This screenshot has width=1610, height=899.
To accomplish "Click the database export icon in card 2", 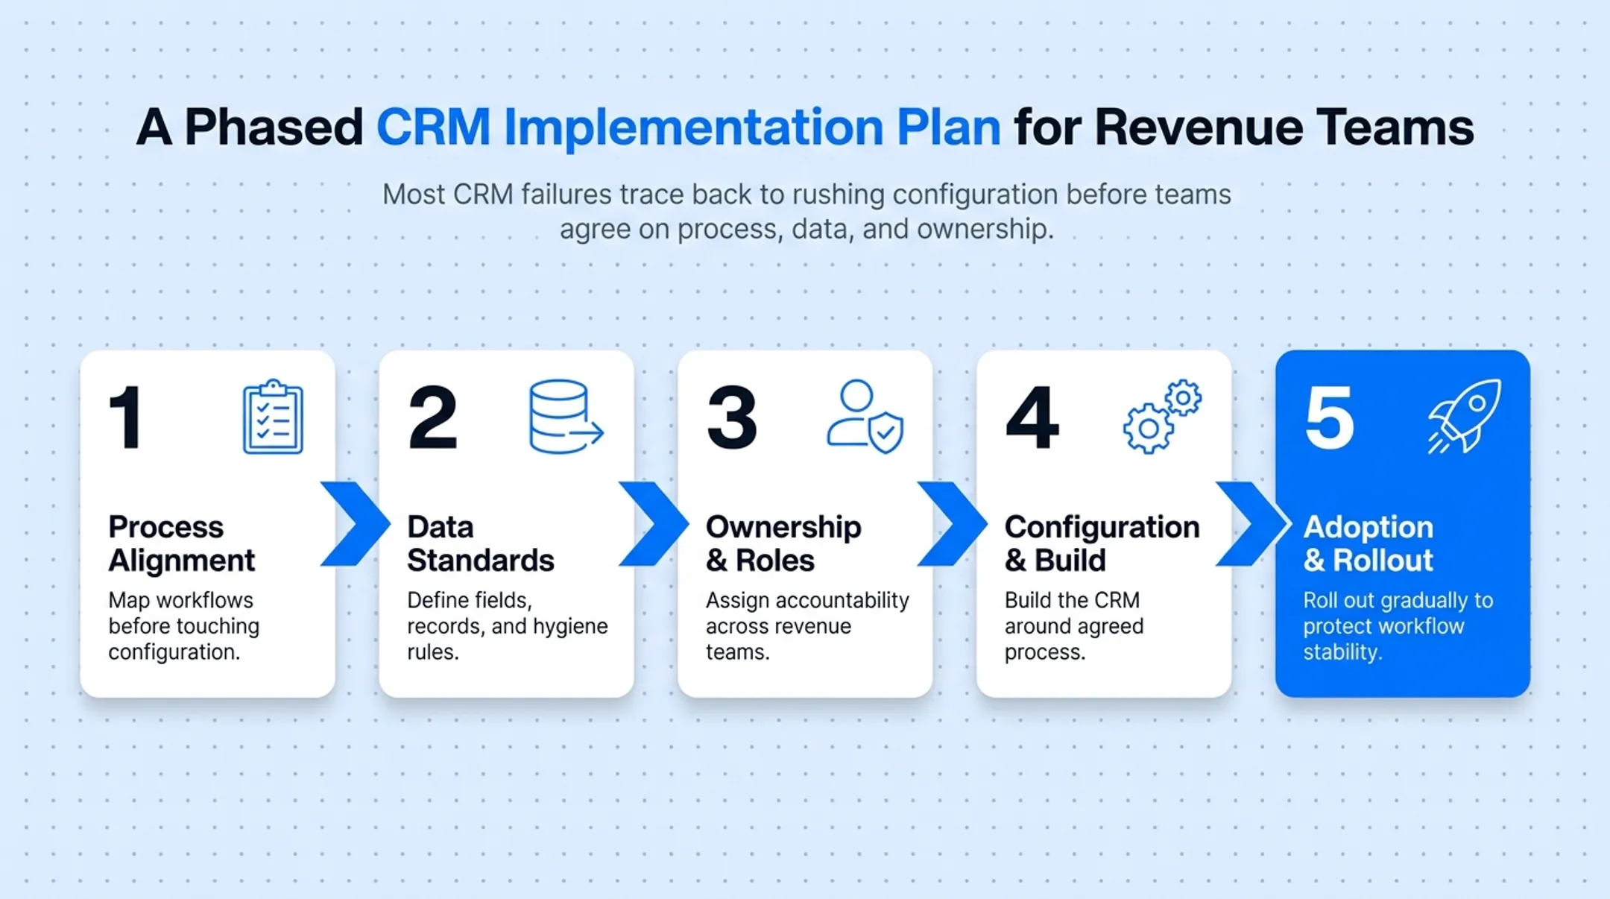I will coord(566,417).
